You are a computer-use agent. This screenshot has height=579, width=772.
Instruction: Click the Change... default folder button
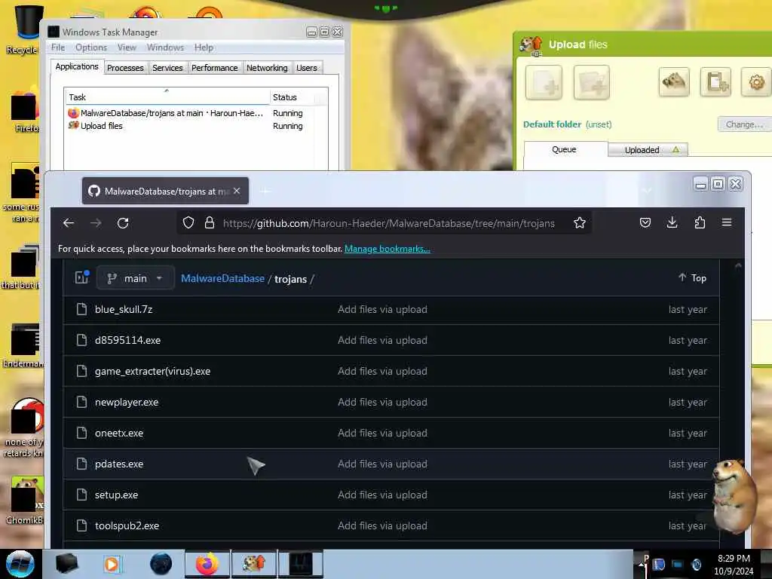[x=744, y=124]
